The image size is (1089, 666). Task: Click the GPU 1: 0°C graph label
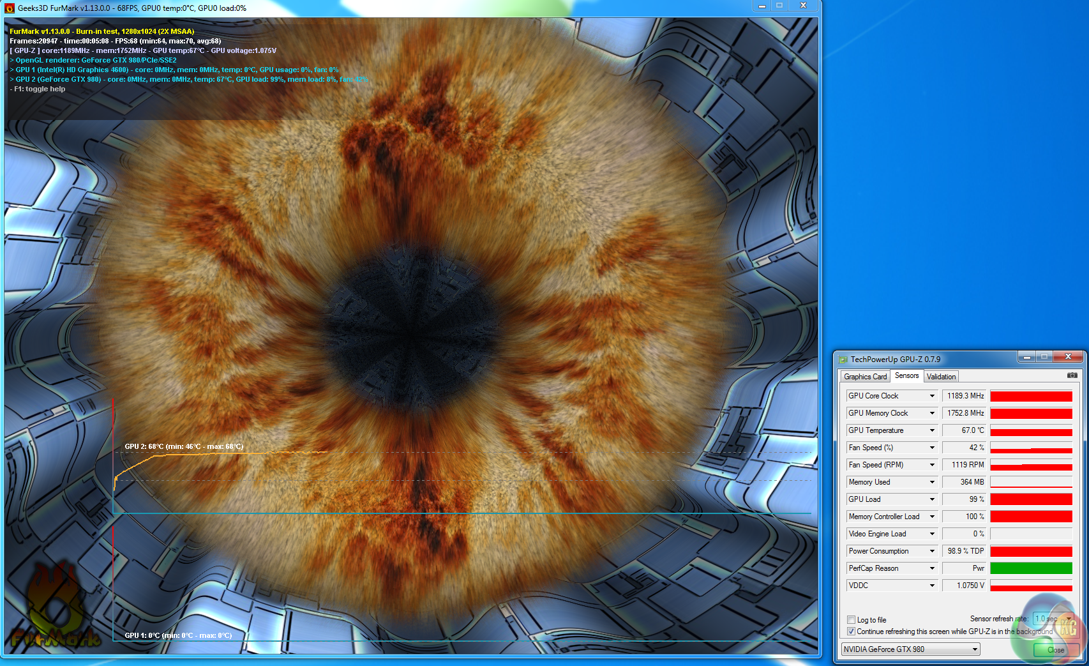point(178,635)
